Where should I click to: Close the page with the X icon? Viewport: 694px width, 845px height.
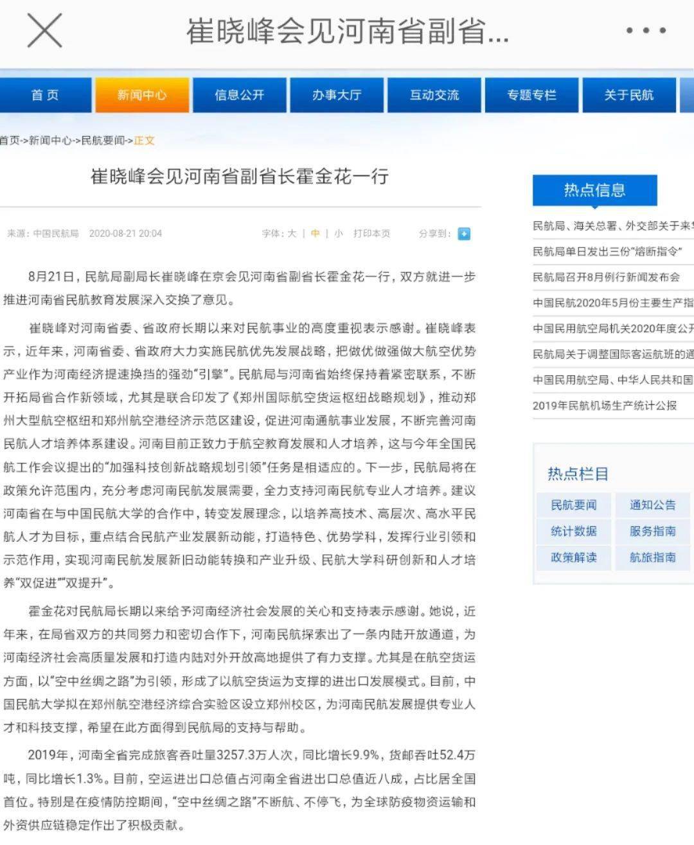[44, 30]
